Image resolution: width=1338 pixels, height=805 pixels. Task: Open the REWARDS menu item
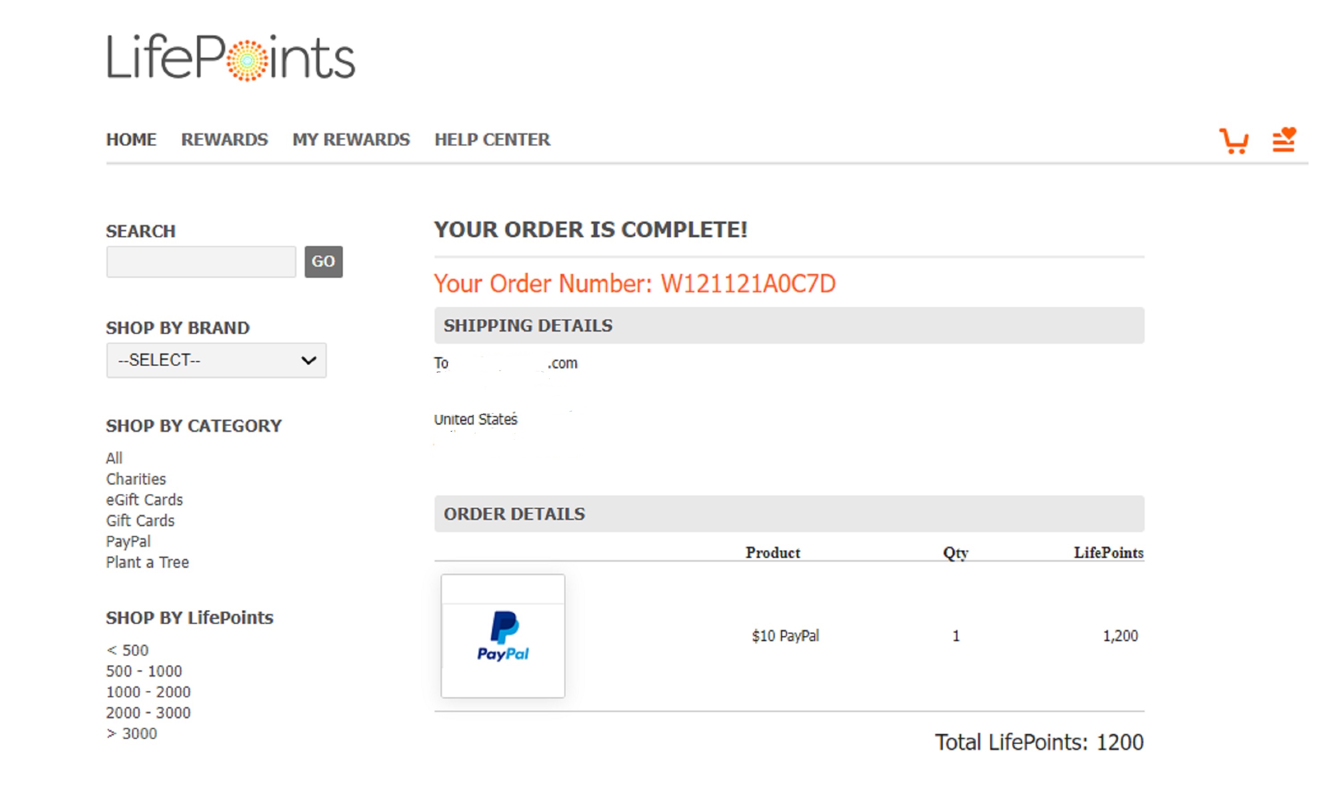pyautogui.click(x=224, y=140)
